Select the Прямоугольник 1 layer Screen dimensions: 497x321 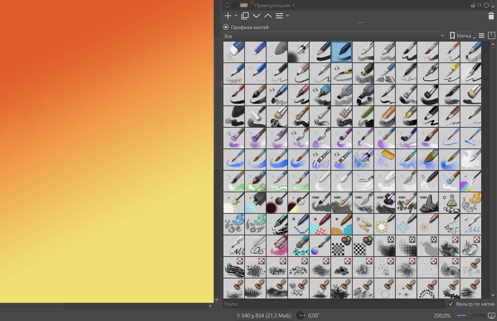pyautogui.click(x=274, y=5)
